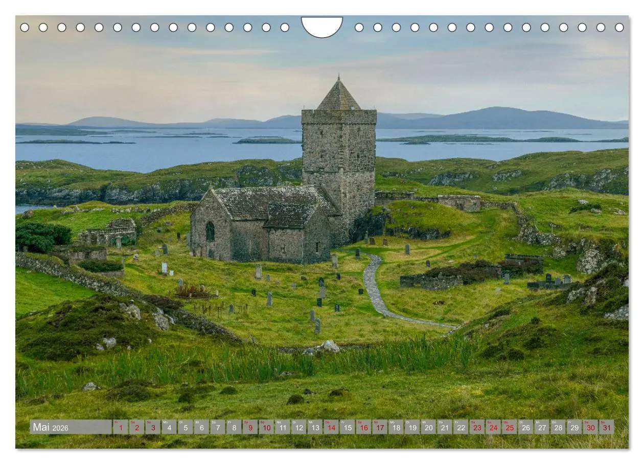Select day 8 in the calendar strip
Image resolution: width=644 pixels, height=464 pixels.
click(x=234, y=427)
